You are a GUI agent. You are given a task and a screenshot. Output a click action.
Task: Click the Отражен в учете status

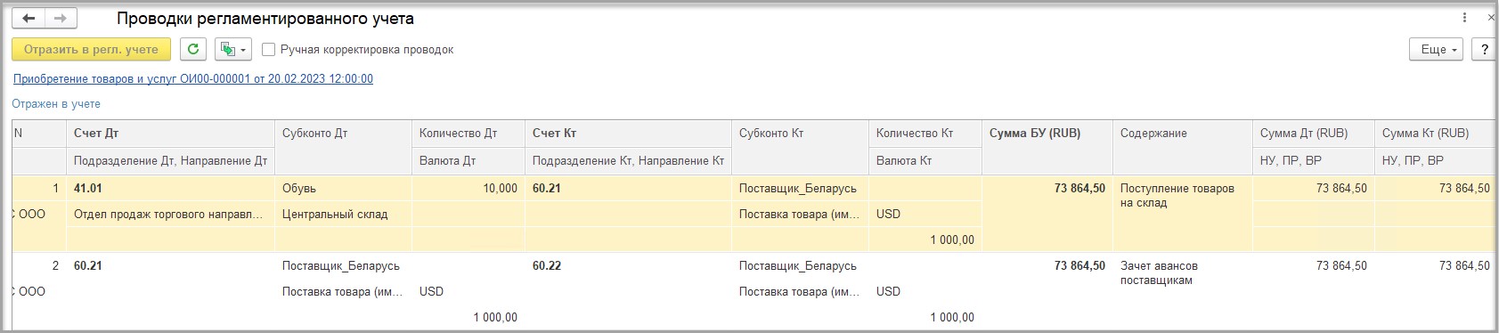(x=56, y=104)
